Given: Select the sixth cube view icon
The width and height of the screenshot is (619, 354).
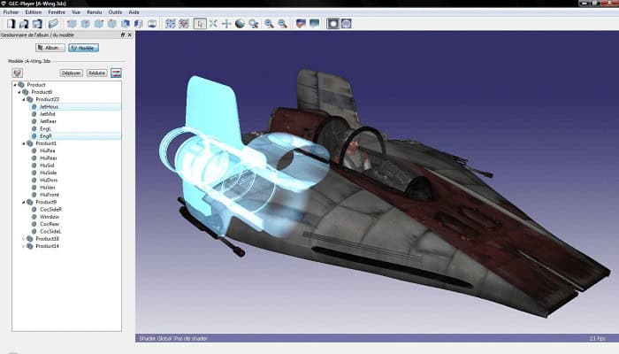Looking at the screenshot, I should click(139, 24).
